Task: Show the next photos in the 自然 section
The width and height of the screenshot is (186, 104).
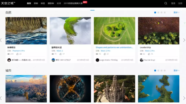Action: point(184,40)
